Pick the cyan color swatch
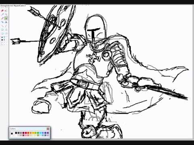Image resolution: width=194 pixels, height=145 pixels. click(x=40, y=133)
